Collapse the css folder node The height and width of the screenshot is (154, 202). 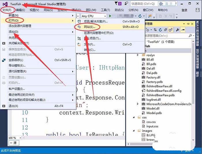[134, 117]
